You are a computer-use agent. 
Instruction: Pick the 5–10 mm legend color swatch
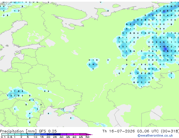(31, 134)
